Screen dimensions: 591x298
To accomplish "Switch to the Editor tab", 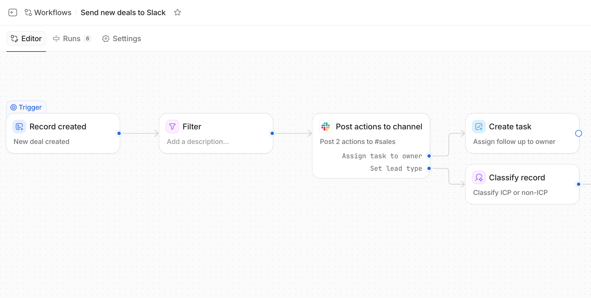I will click(26, 39).
